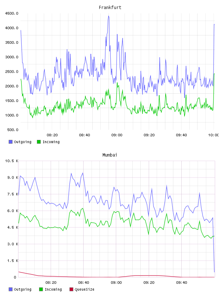The width and height of the screenshot is (220, 295).
Task: Click the 09:40 time label on Frankfurt chart
Action: click(181, 135)
